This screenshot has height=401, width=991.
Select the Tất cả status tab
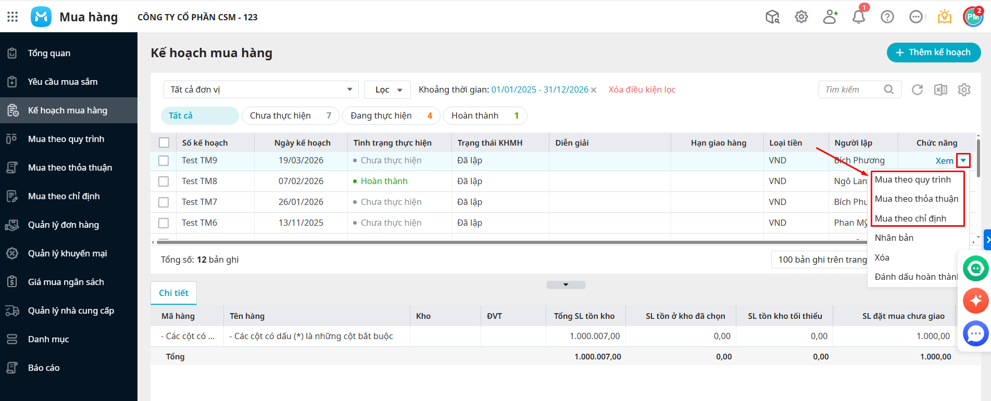tap(200, 115)
